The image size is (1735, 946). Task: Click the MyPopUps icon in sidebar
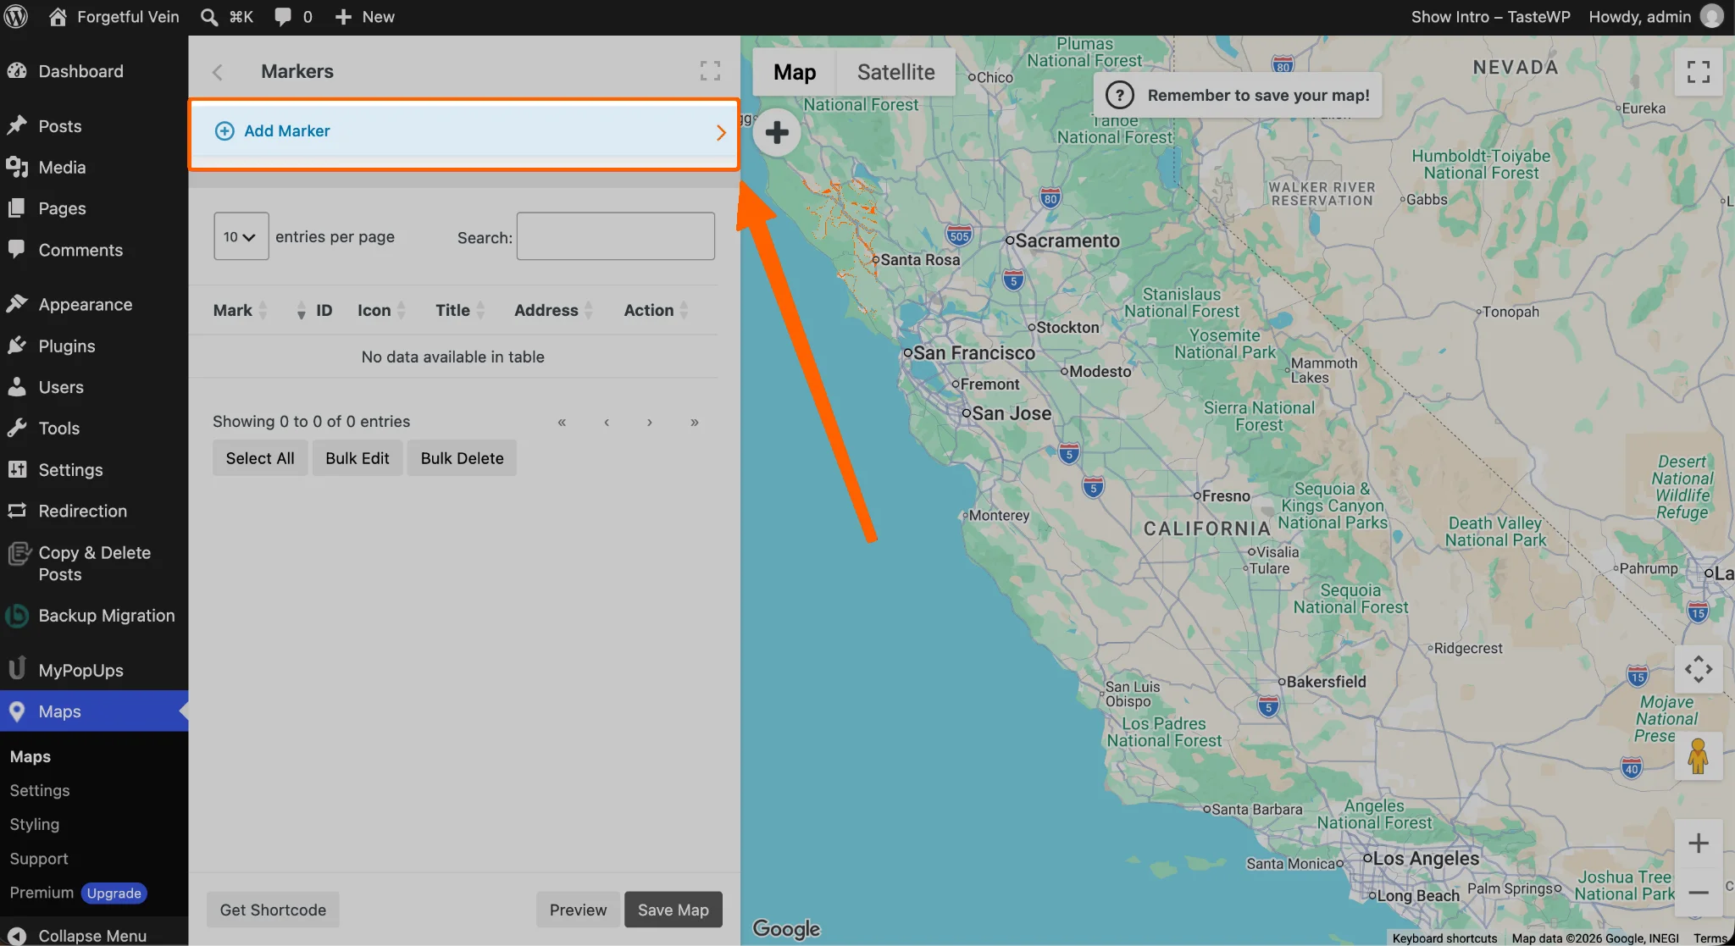pos(17,669)
